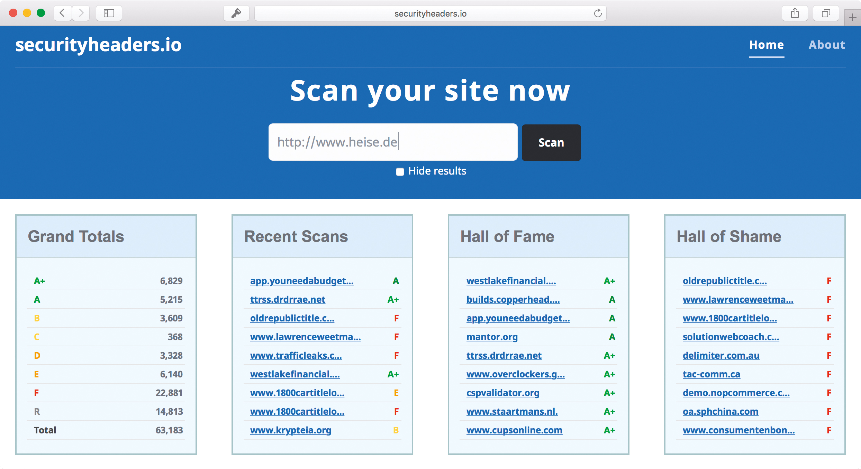Viewport: 861px width, 469px height.
Task: Open www.krypteia.org recent scan link
Action: click(x=290, y=430)
